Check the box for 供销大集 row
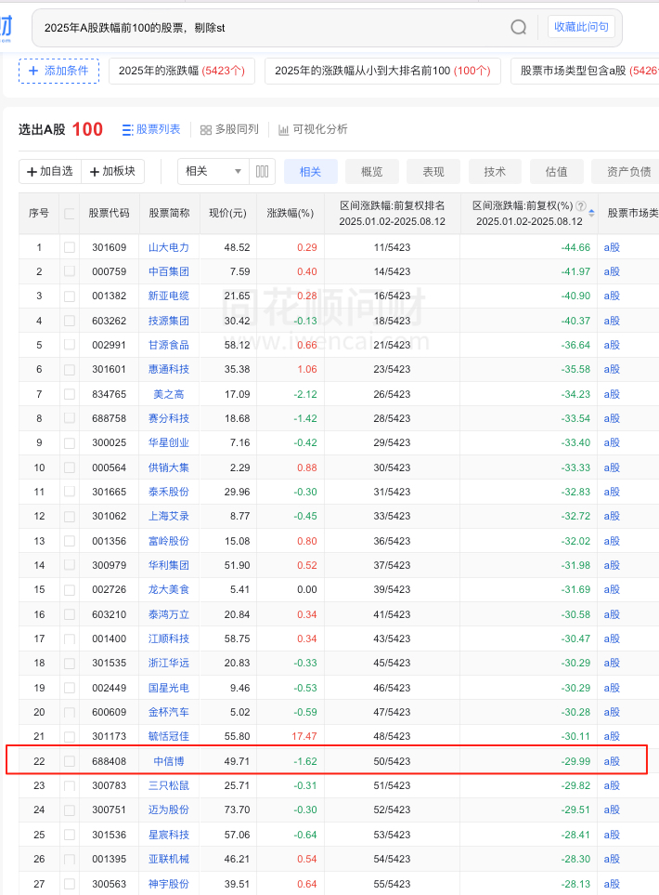Image resolution: width=659 pixels, height=895 pixels. pos(70,468)
